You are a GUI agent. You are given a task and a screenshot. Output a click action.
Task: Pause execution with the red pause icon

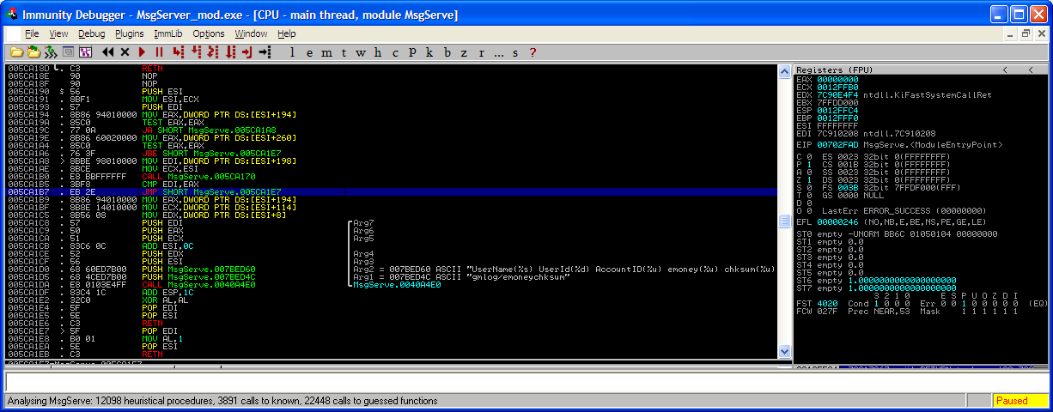click(159, 52)
